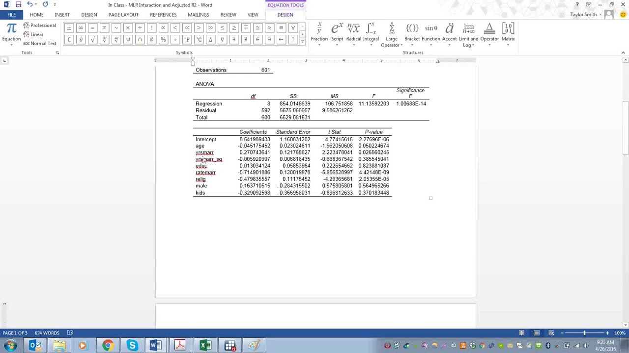Switch equation to Linear format
629x353 pixels.
point(33,34)
